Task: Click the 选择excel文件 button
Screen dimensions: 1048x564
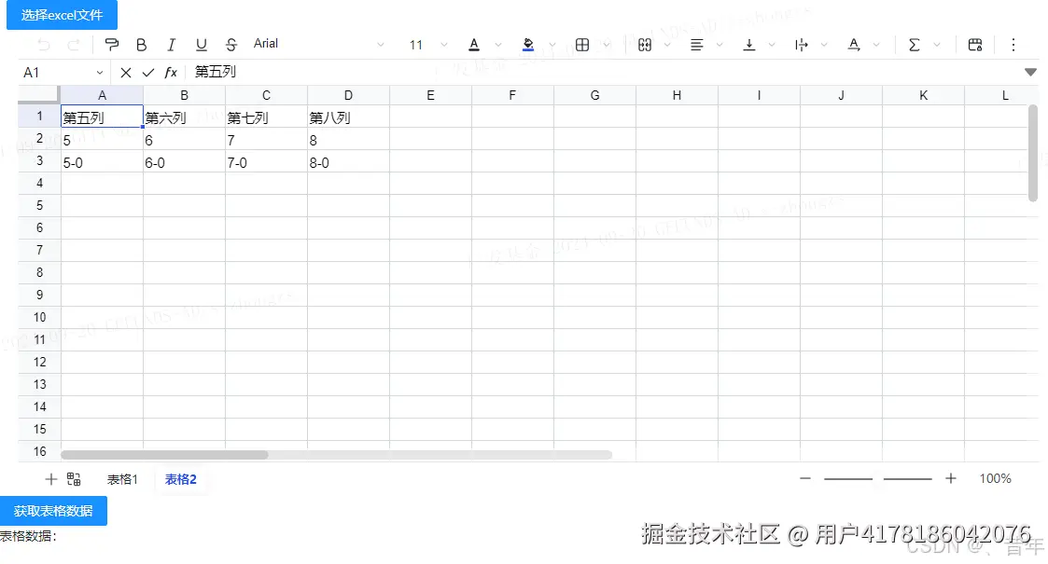Action: click(x=61, y=15)
